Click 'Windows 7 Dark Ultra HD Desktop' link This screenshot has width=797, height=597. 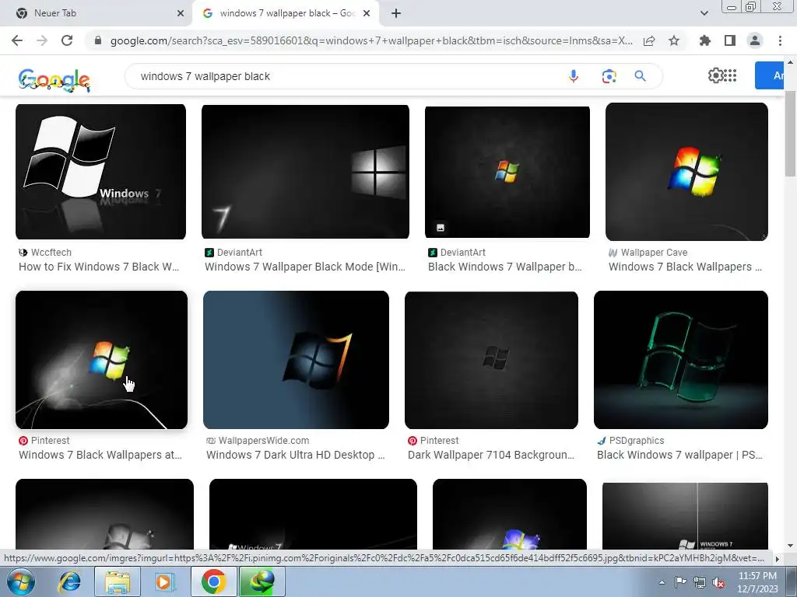tap(295, 455)
